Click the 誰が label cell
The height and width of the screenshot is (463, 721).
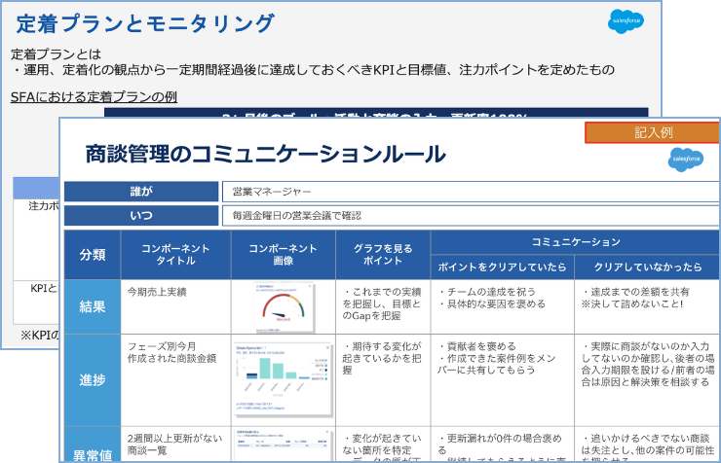click(140, 192)
